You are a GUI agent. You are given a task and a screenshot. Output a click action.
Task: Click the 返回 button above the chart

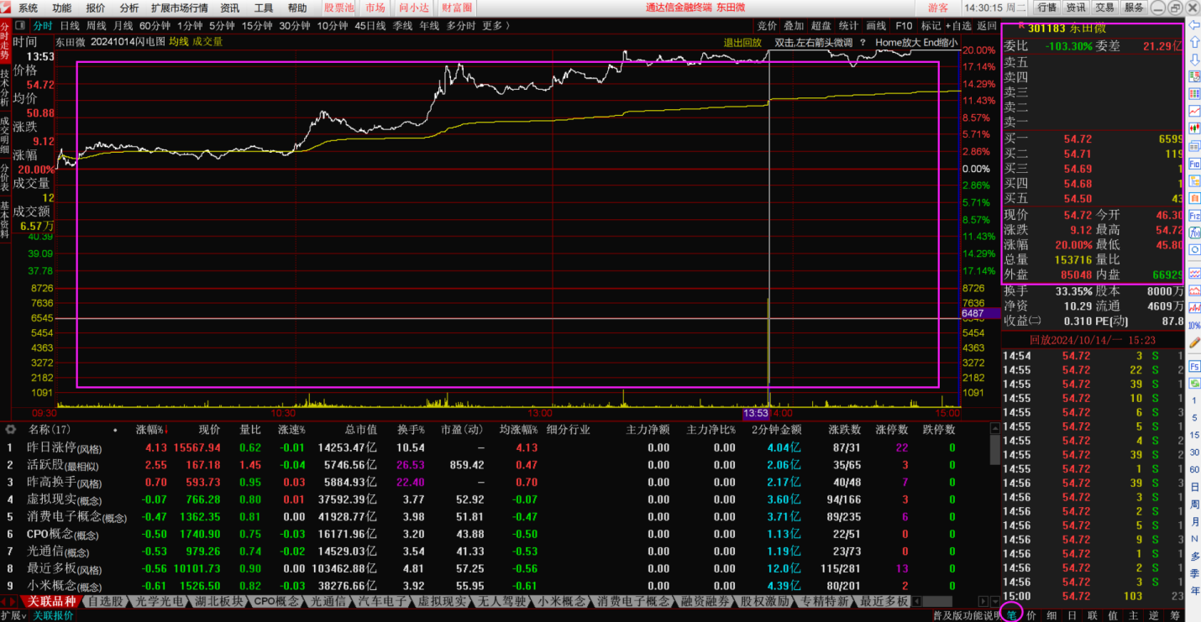point(987,26)
